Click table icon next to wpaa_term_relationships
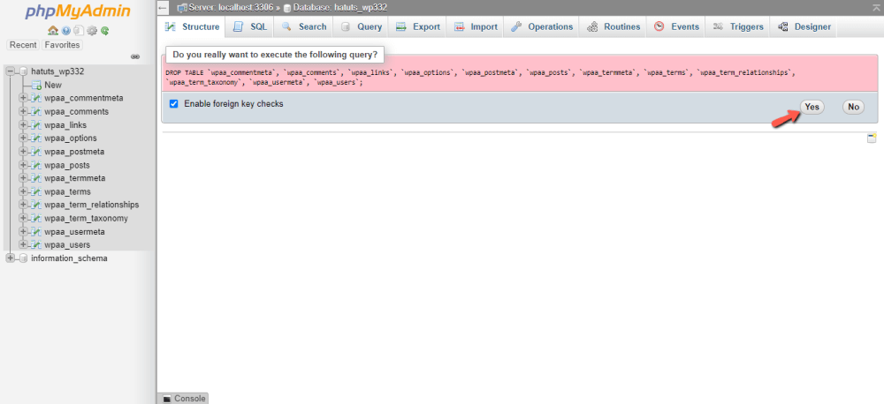The image size is (884, 404). 36,205
